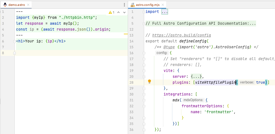Switch to the astro.config.mjs tab
Viewport: 275px width, 134px height.
[148, 5]
